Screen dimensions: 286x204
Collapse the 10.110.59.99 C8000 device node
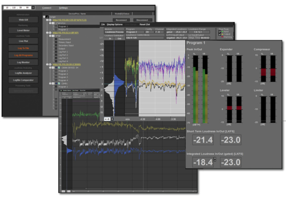click(48, 64)
